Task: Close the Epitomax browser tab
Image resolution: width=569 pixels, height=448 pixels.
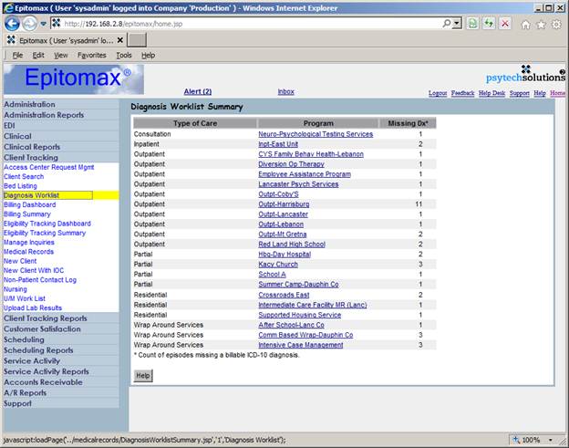Action: click(121, 40)
